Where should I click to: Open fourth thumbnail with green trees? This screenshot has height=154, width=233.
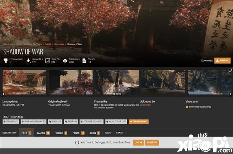tap(163, 82)
